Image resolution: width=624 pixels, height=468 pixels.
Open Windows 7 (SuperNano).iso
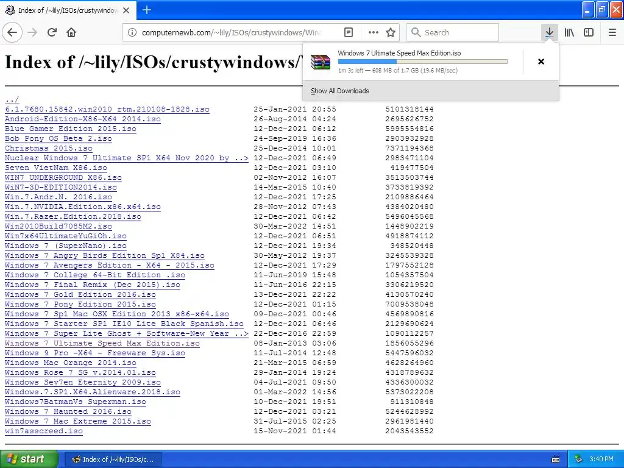click(66, 246)
